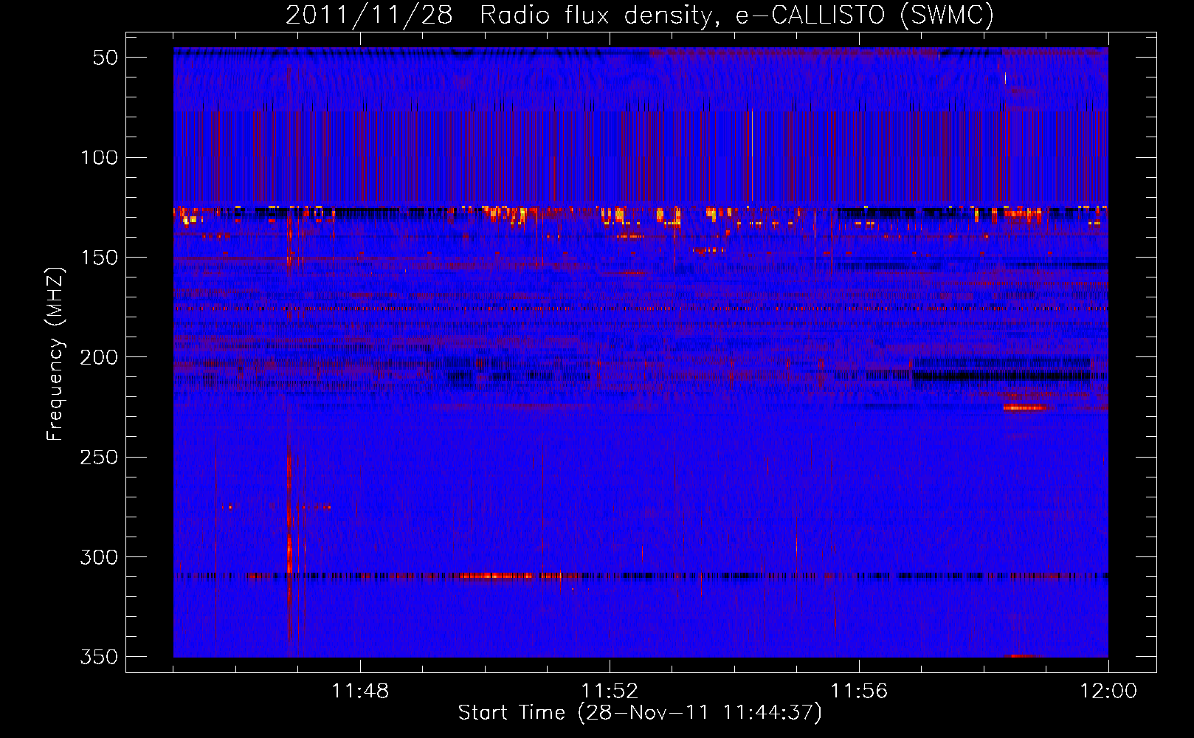Click the 11:52 time tick label

point(610,691)
